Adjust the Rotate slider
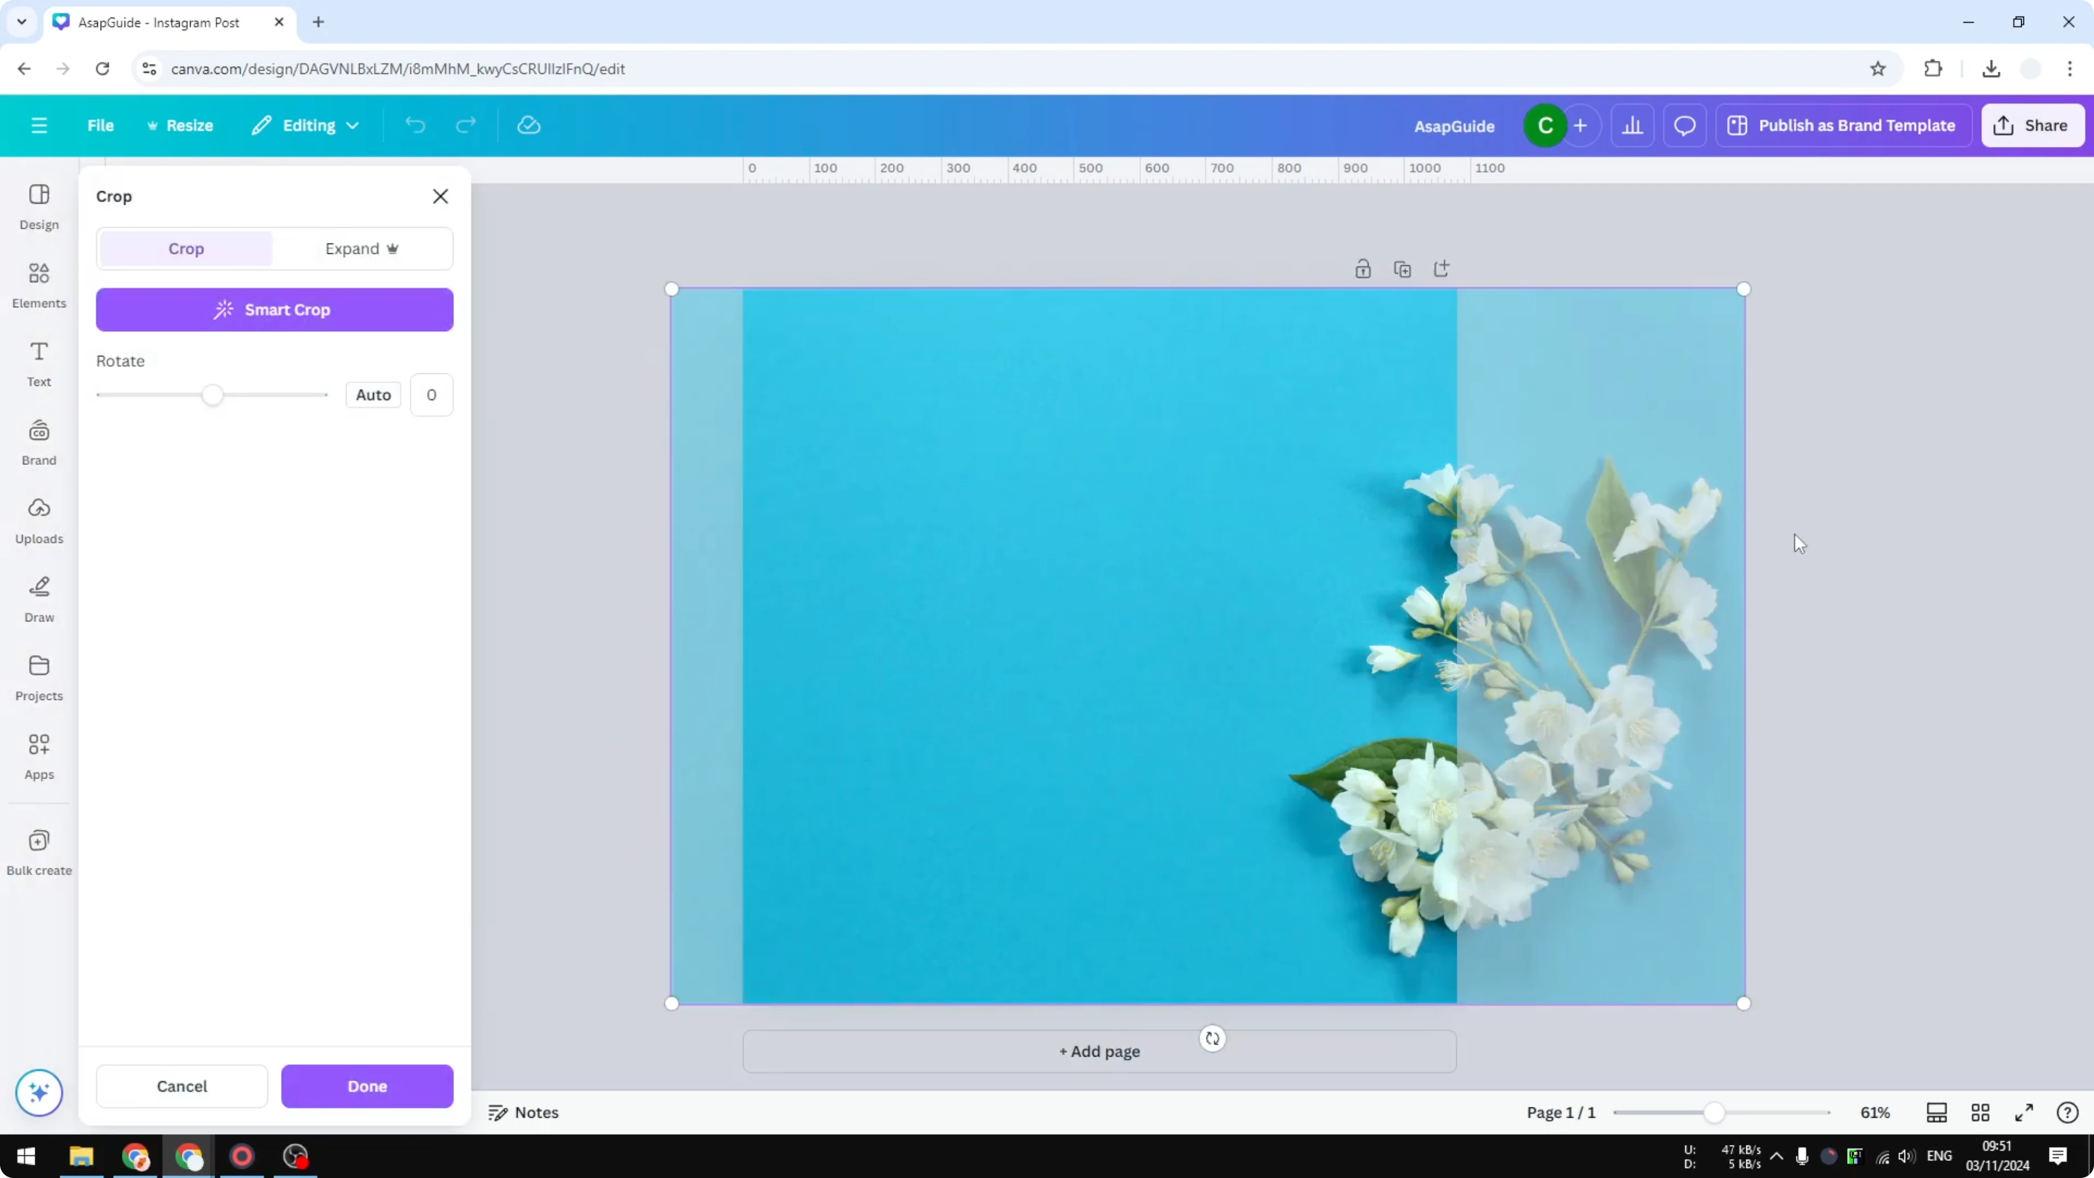Screen dimensions: 2094x1178 pyautogui.click(x=213, y=394)
